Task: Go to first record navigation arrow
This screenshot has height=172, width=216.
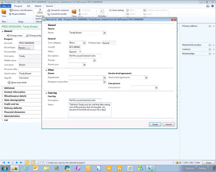Action: [4, 163]
